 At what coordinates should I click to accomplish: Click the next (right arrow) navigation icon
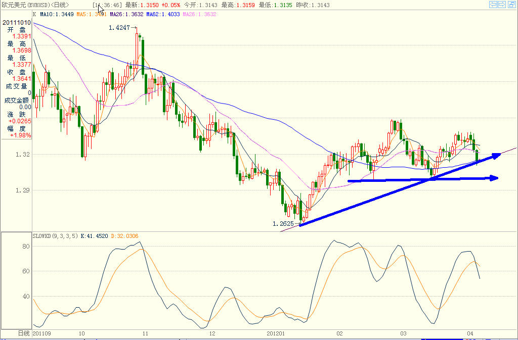tap(501, 4)
